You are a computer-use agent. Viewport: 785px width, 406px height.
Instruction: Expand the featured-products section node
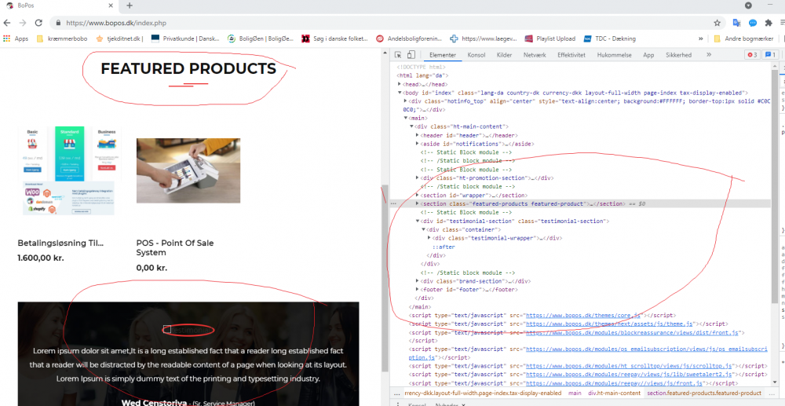coord(418,203)
